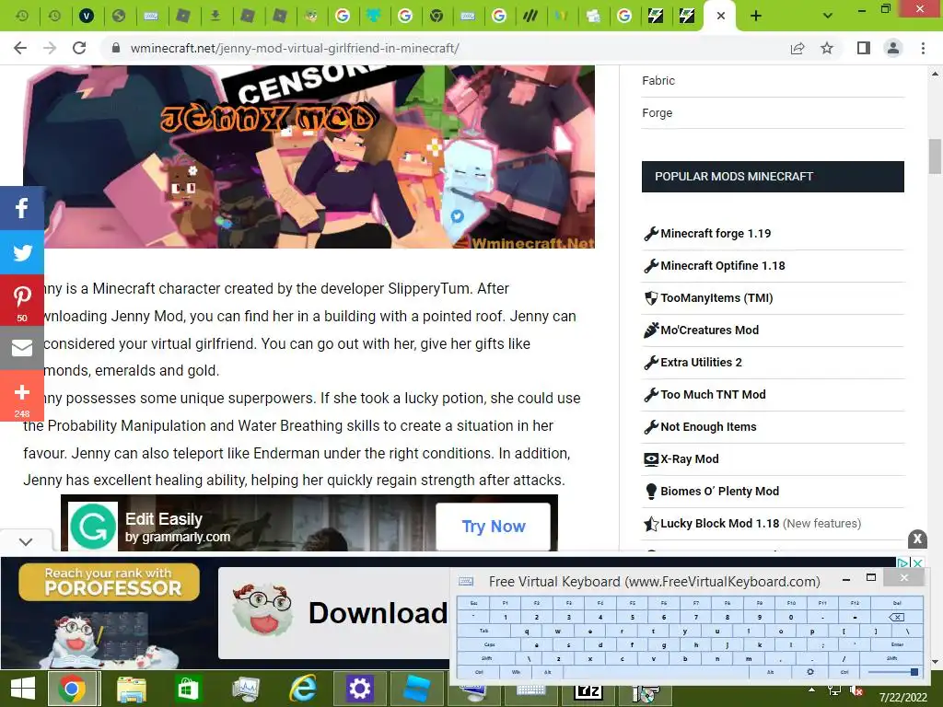Open virtual keyboard settings gear key
943x707 pixels.
[810, 671]
